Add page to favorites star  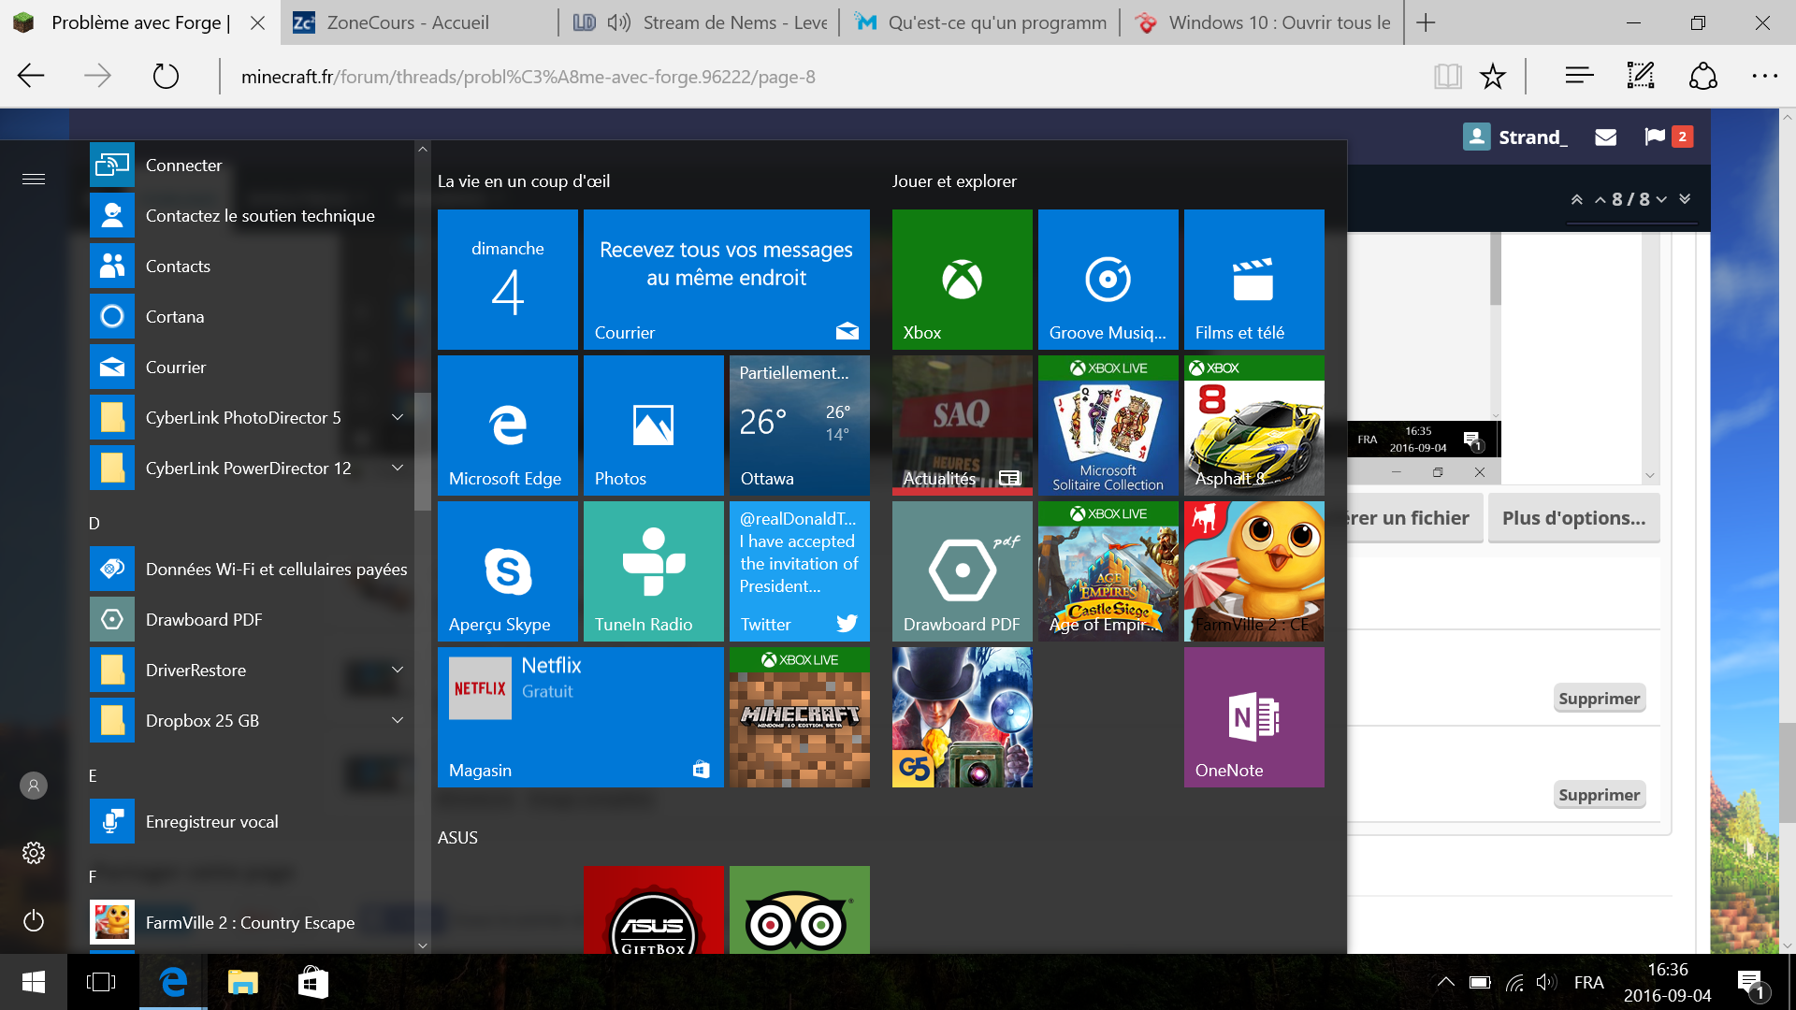point(1493,76)
